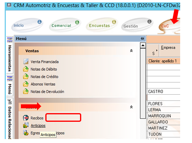Click the menu scrollbar up arrow
The height and width of the screenshot is (143, 192).
pyautogui.click(x=143, y=46)
